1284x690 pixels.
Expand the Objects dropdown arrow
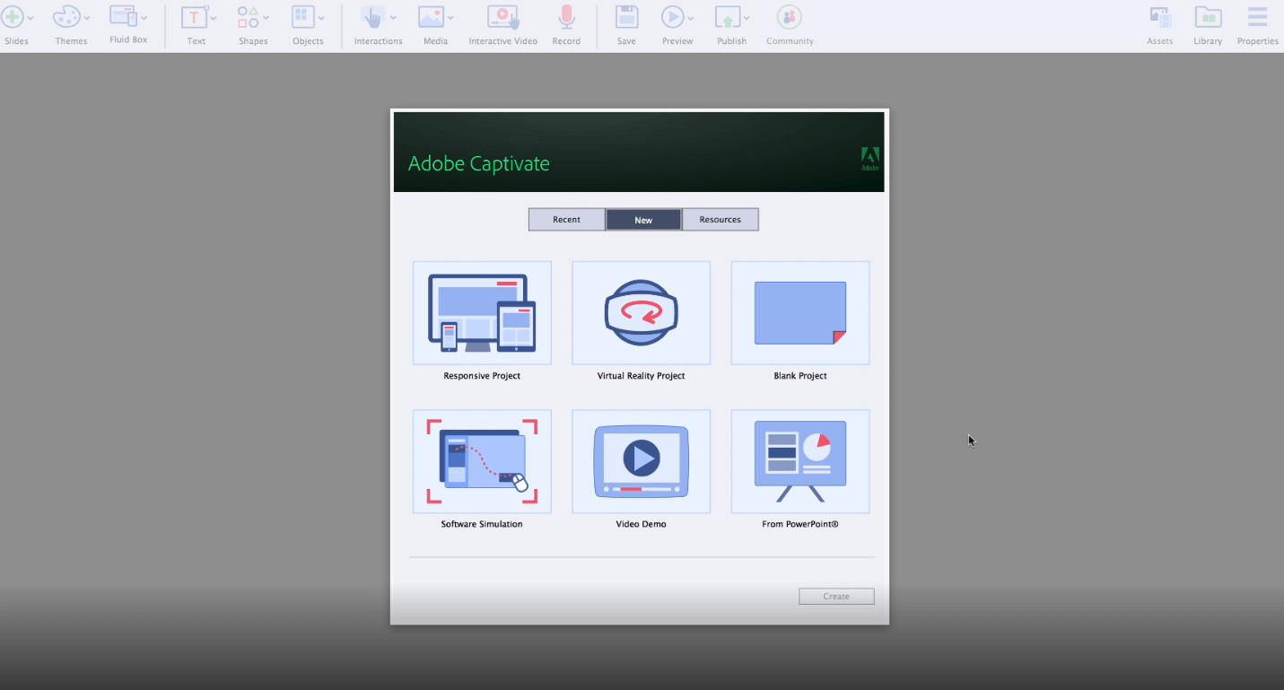point(321,18)
